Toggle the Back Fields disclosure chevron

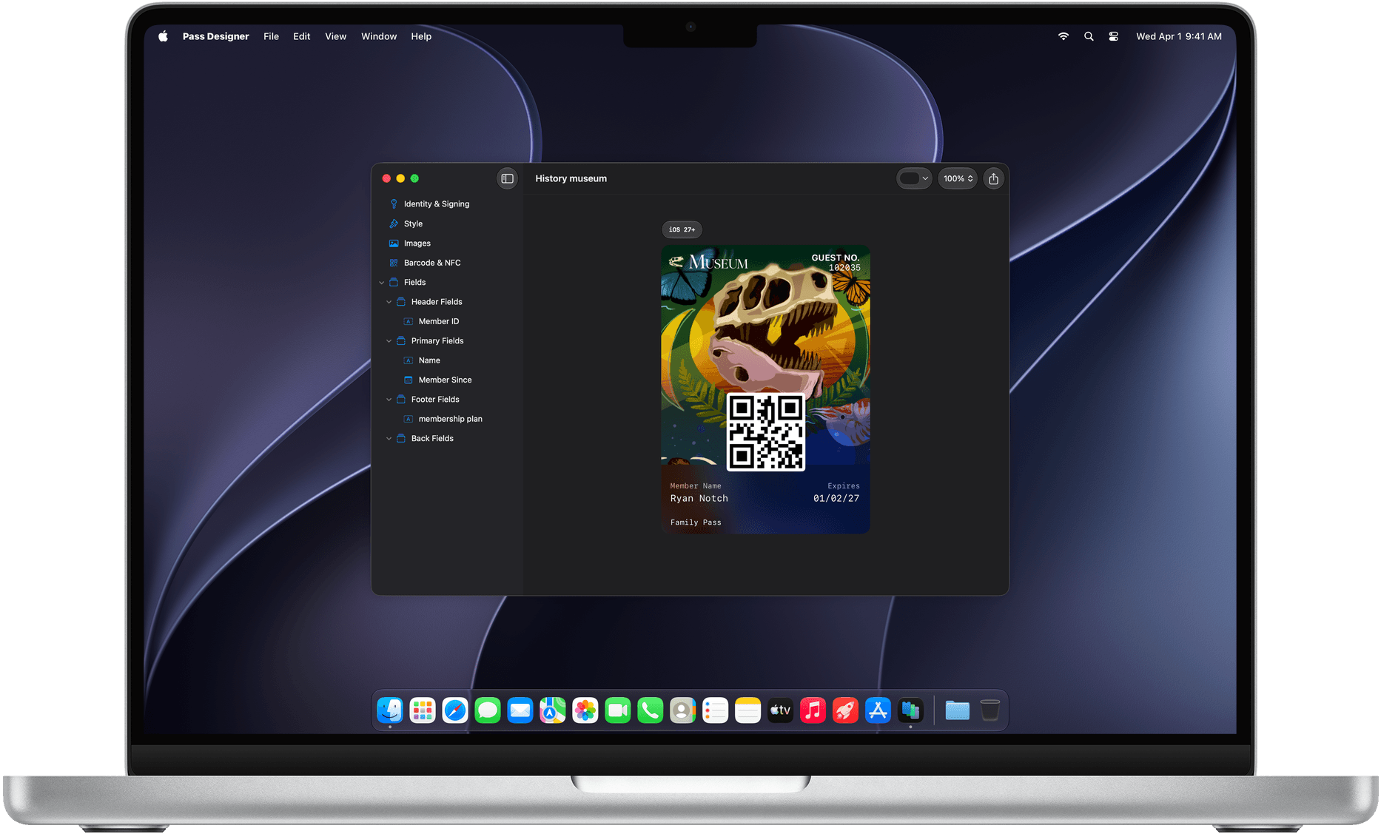pos(389,439)
